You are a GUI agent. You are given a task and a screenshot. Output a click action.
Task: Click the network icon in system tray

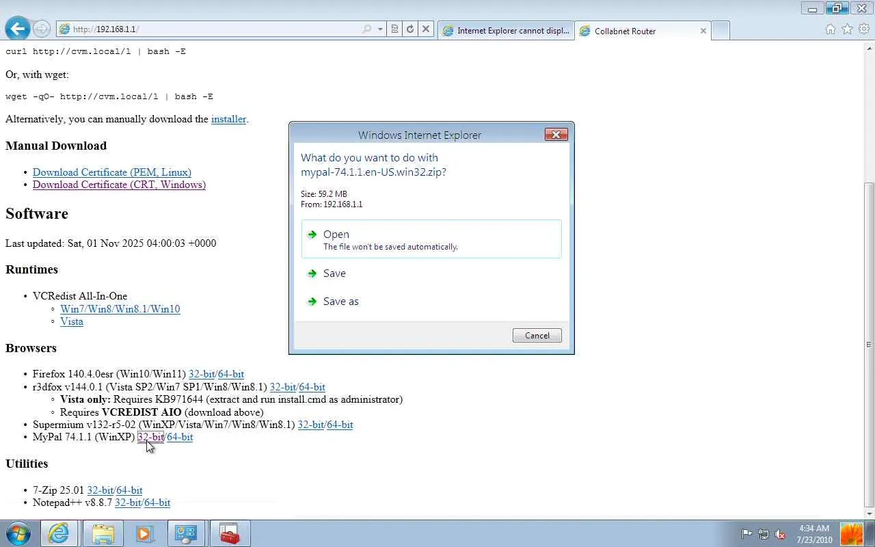click(x=764, y=534)
